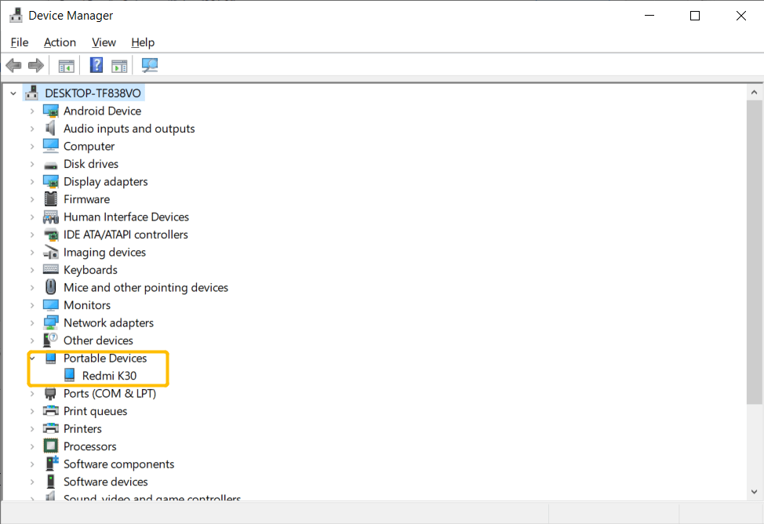The height and width of the screenshot is (524, 764).
Task: Click the Forward arrow toolbar icon
Action: point(35,65)
